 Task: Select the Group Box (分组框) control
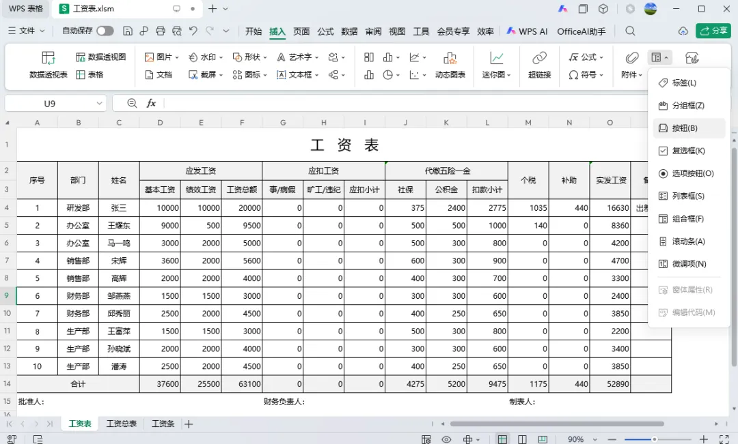(x=689, y=105)
